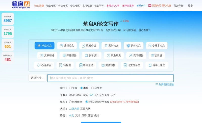202x123 pixels.
Task: Click the document icon beside 课程论文
Action: (x=61, y=46)
